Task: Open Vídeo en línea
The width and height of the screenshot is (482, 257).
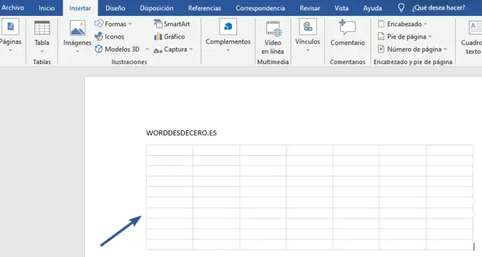Action: (273, 38)
